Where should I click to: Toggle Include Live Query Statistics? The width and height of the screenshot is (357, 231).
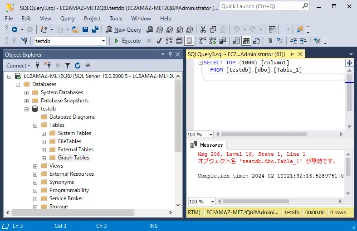point(213,41)
